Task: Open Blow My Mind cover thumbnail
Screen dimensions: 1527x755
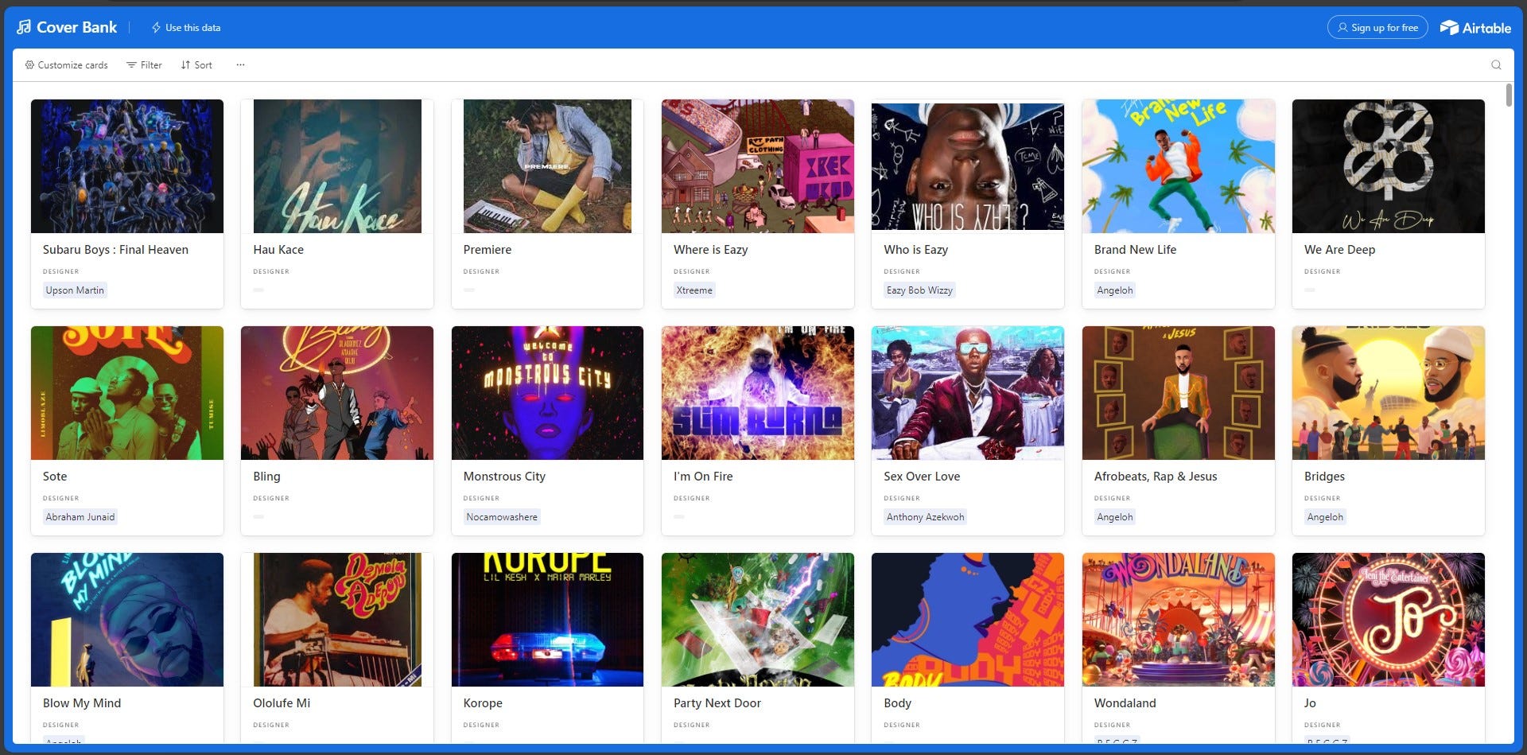Action: coord(127,620)
